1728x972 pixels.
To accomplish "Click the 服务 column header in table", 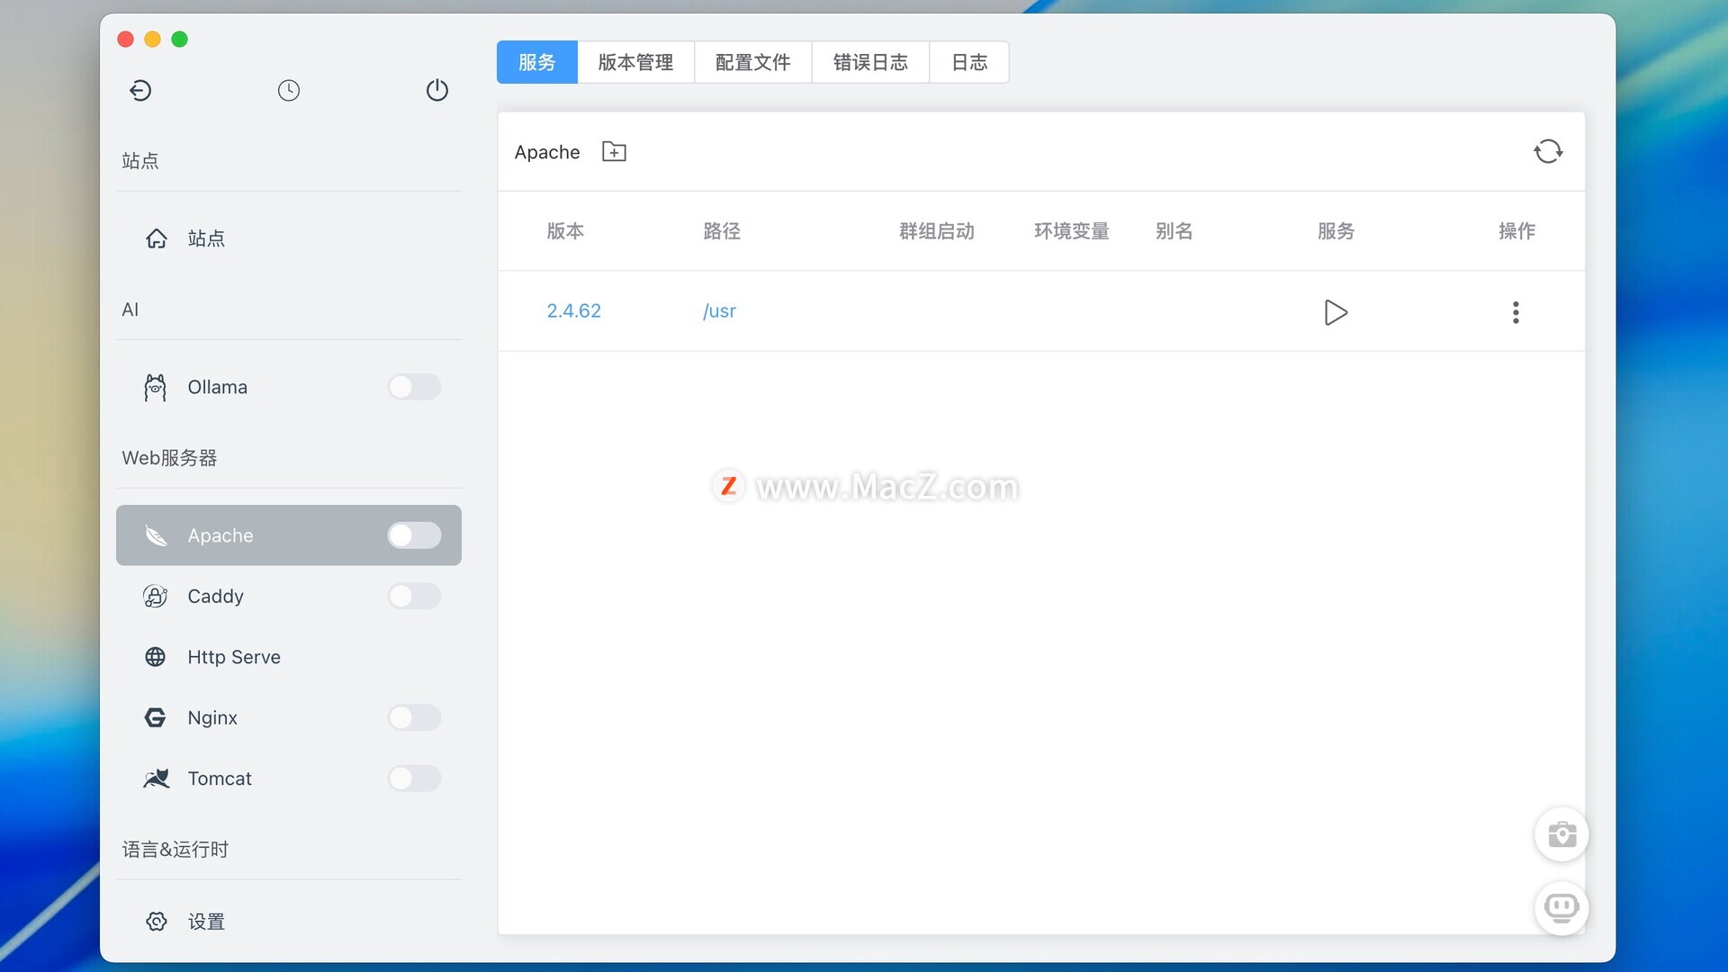I will (x=1336, y=231).
